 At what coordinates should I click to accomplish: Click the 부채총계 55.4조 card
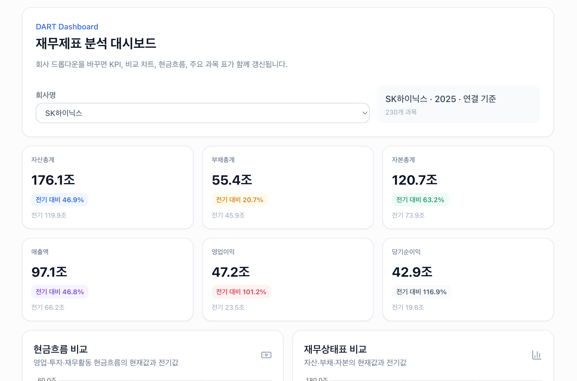pos(288,187)
